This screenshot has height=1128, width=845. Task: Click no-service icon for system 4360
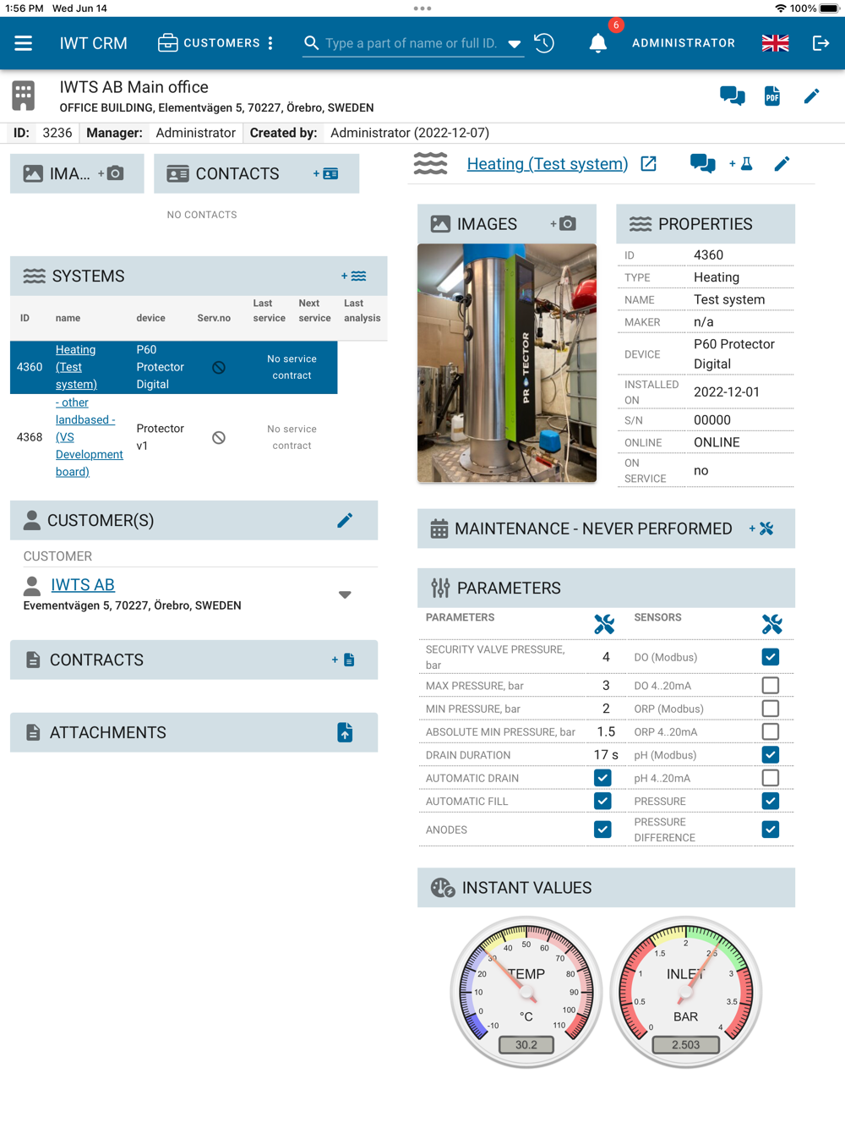pyautogui.click(x=219, y=367)
